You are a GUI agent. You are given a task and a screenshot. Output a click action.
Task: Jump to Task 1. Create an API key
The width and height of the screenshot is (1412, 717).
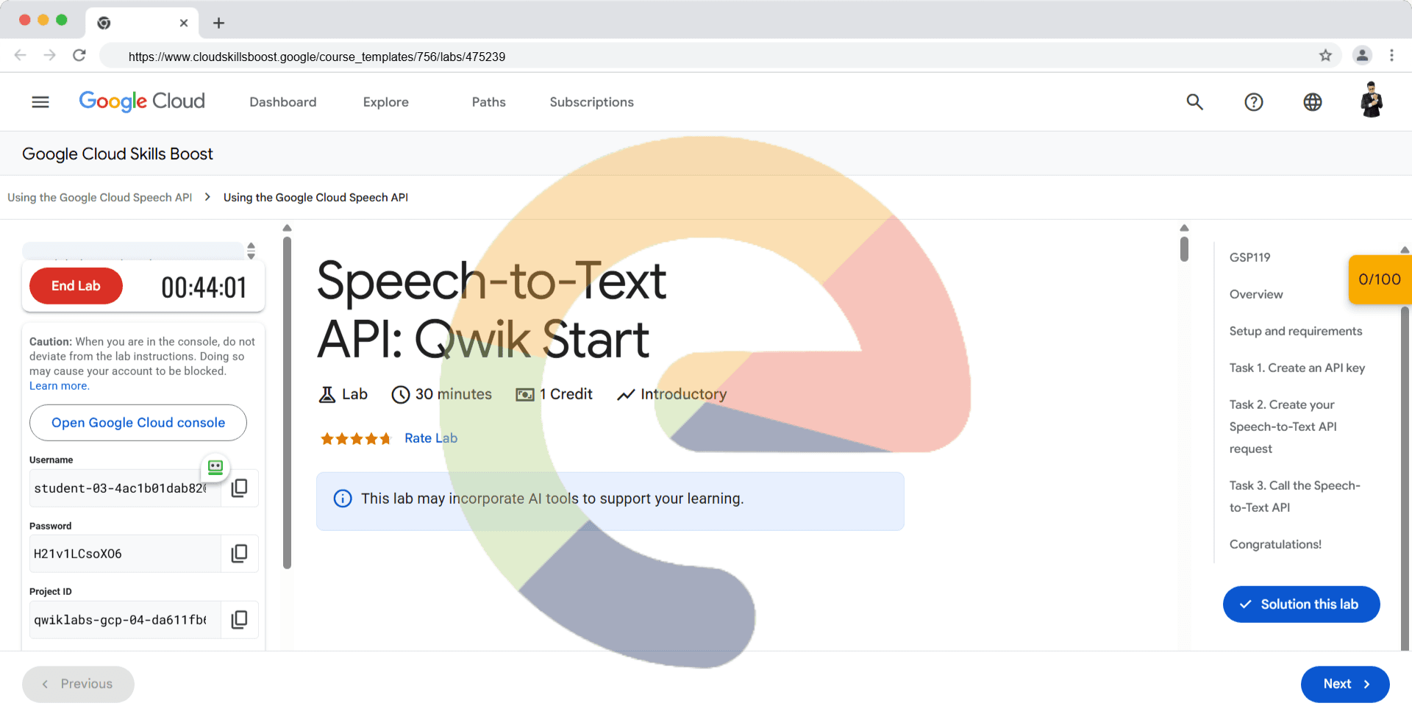point(1297,368)
